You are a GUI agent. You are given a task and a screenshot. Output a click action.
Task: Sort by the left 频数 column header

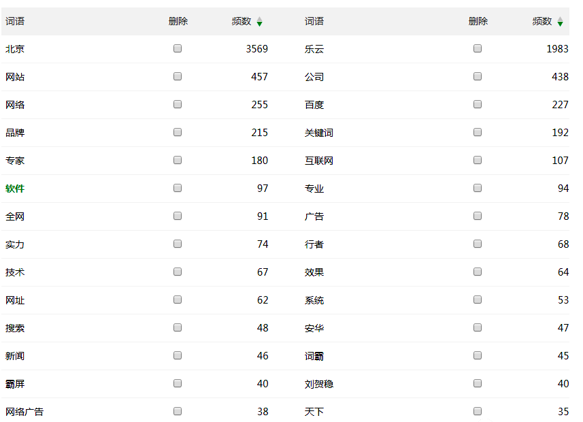[x=241, y=21]
